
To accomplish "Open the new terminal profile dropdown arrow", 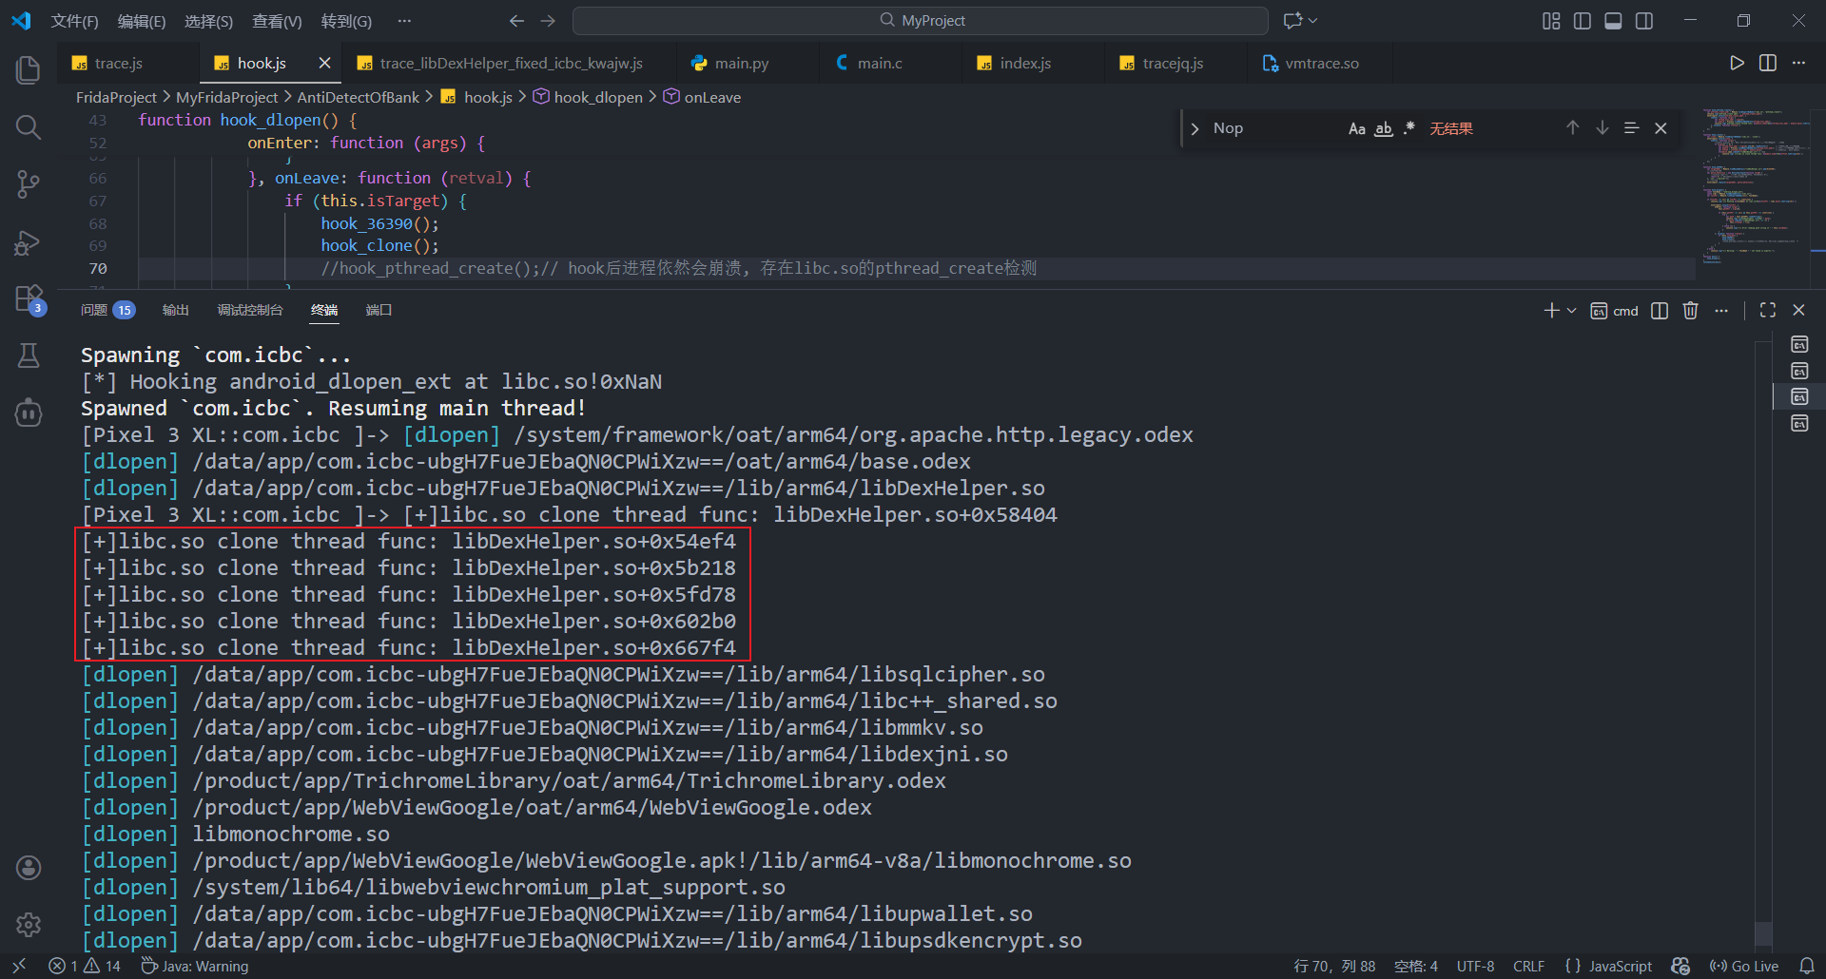I will pos(1571,311).
